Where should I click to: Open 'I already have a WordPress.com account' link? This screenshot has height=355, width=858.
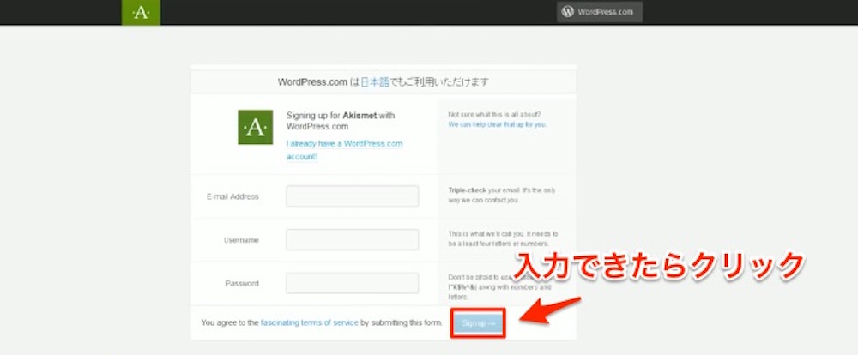[344, 150]
